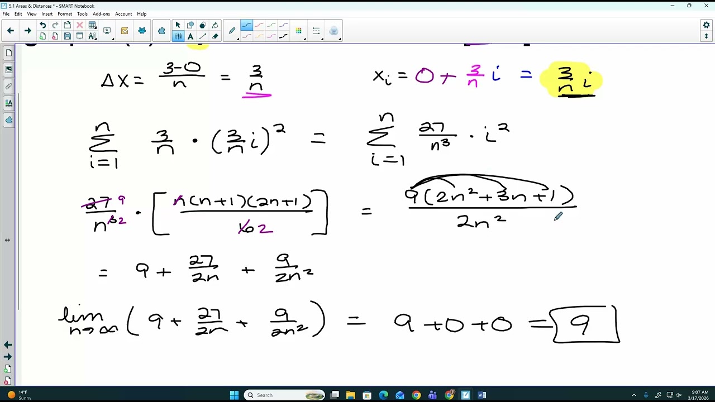Image resolution: width=715 pixels, height=402 pixels.
Task: Select the Shapes tool
Action: (x=190, y=25)
